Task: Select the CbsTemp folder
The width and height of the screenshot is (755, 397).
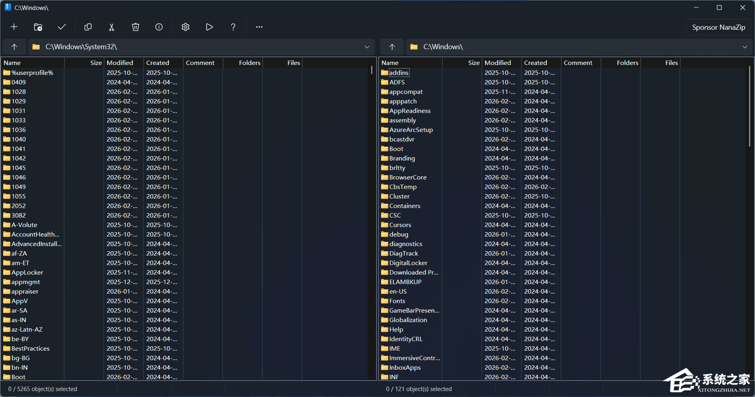Action: 403,187
